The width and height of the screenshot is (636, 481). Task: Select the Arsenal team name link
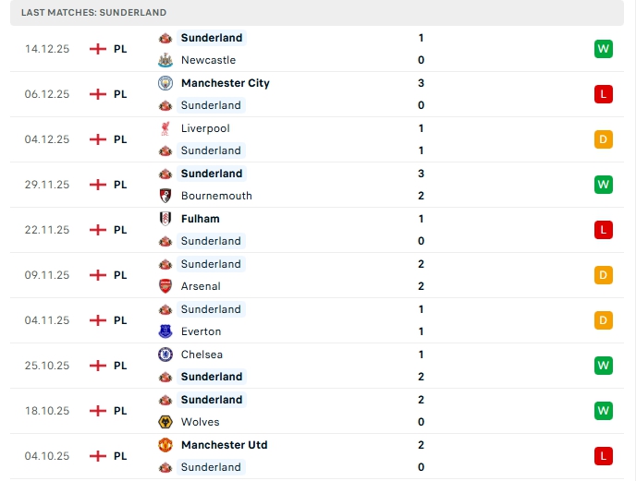[x=201, y=286]
